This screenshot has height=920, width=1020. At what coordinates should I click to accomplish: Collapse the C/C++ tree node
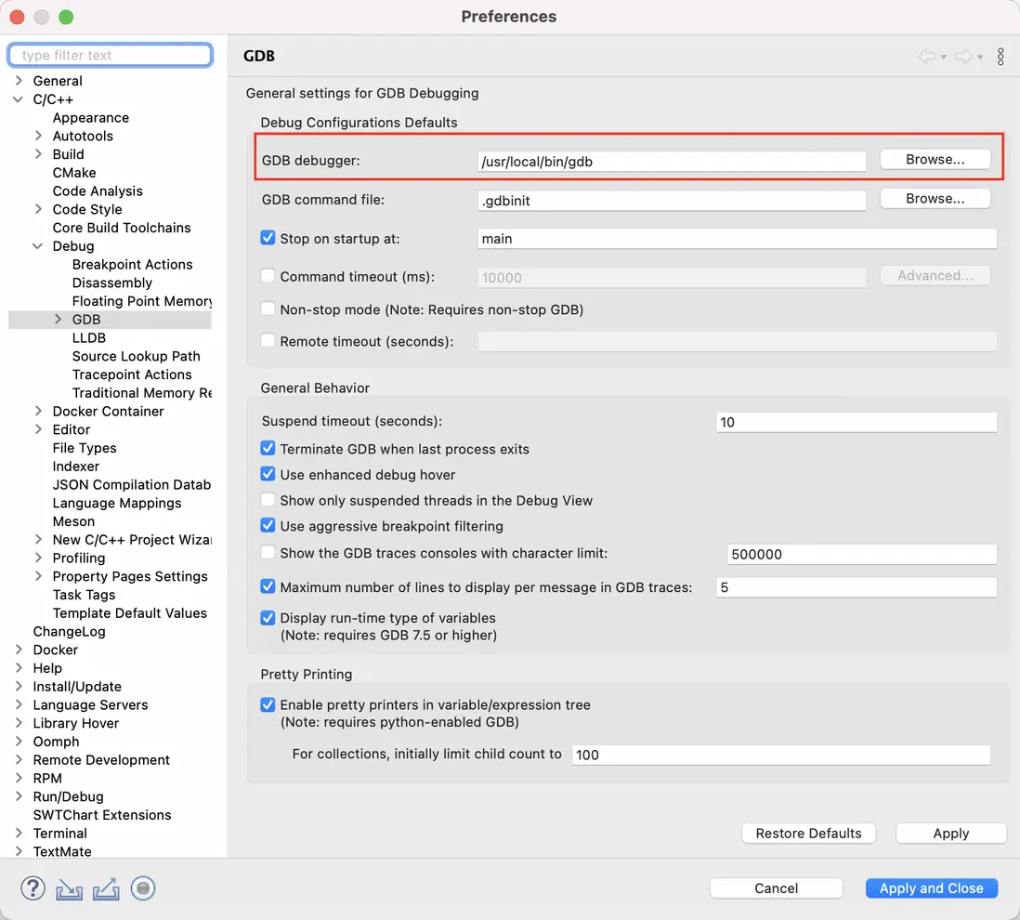pos(19,99)
